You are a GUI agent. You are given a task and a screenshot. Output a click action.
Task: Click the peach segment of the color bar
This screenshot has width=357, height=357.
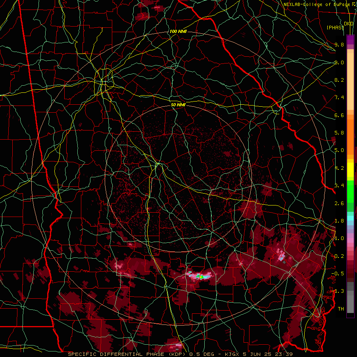coord(350,82)
